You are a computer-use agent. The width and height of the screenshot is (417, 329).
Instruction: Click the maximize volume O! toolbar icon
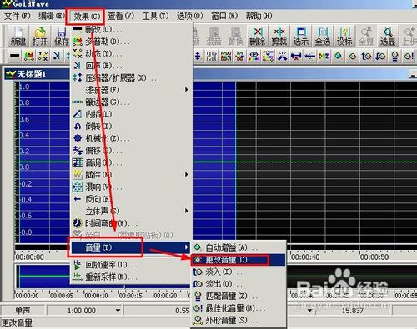point(409,57)
